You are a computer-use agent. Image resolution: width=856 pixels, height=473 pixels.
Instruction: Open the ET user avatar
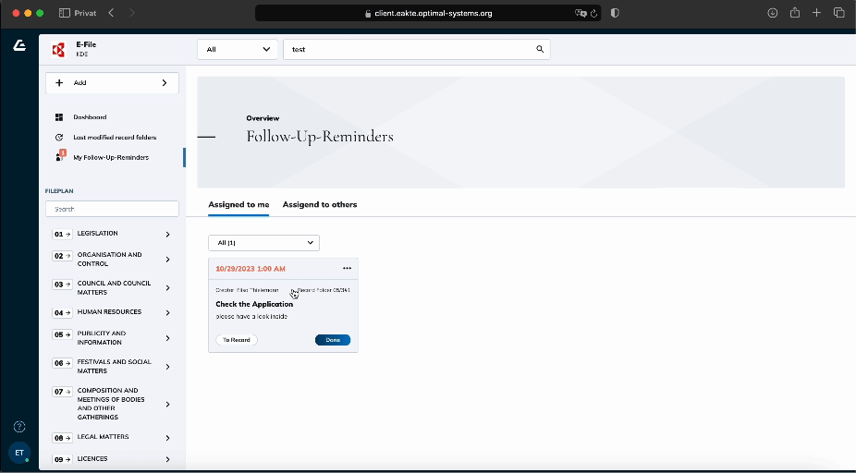(x=19, y=453)
